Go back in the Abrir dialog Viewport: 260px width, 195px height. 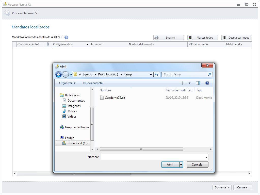[x=58, y=74]
